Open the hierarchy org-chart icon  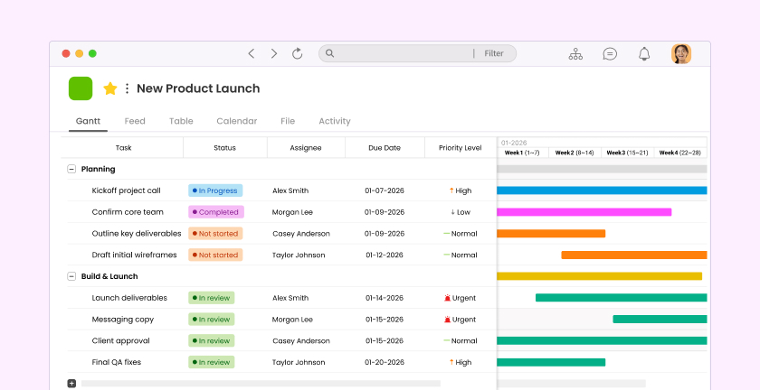click(x=575, y=53)
